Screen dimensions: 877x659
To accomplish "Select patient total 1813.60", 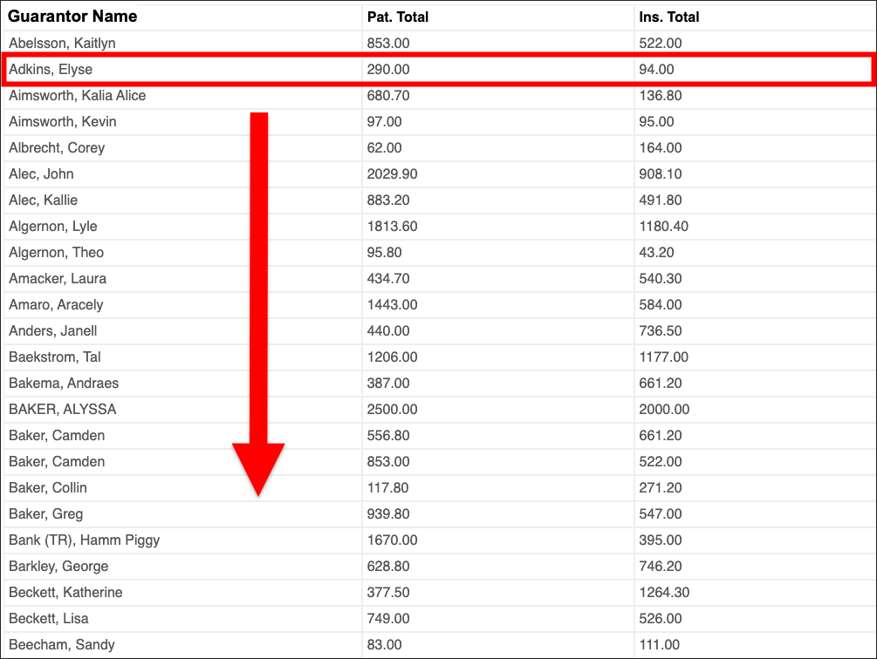I will 392,226.
